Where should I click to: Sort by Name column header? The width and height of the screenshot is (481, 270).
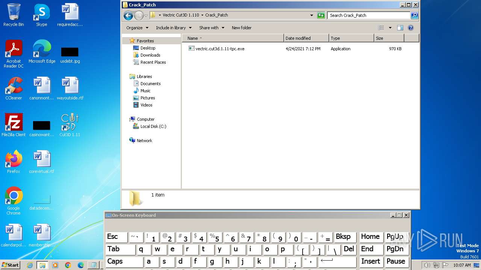[233, 38]
